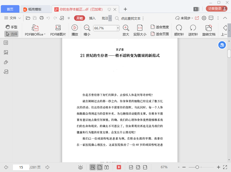The width and height of the screenshot is (231, 172).
Task: Rotate page counterclockwise with 逆时针
Action: (x=193, y=28)
